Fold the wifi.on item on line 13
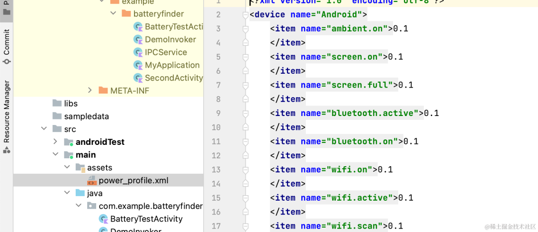This screenshot has height=232, width=538. [245, 170]
